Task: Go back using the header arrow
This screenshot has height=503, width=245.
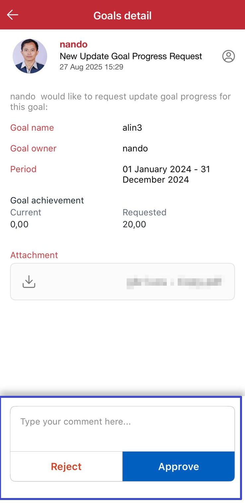Action: (13, 15)
